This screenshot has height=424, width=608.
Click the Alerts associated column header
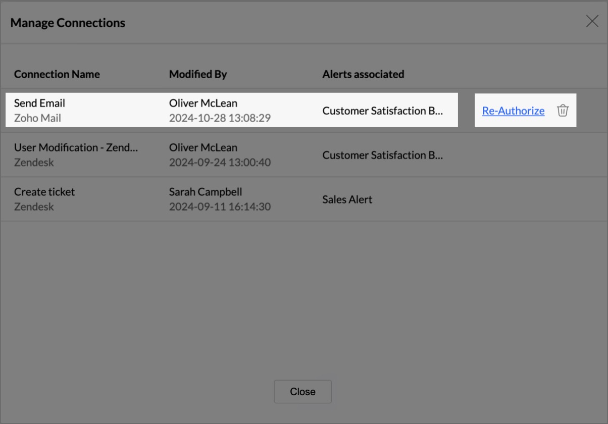pos(363,74)
